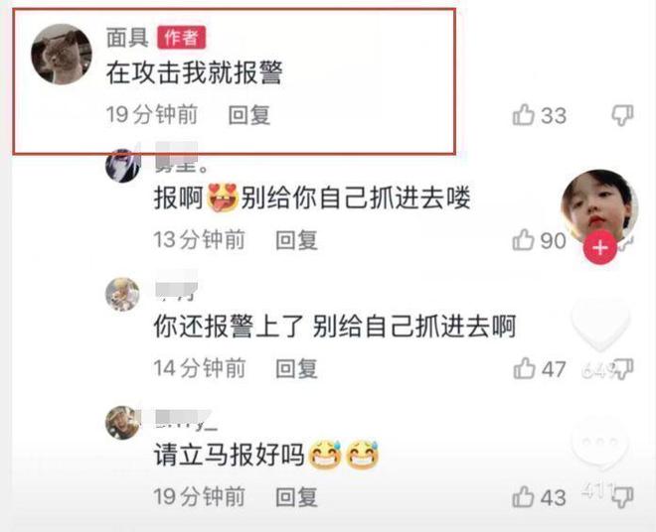656x532 pixels.
Task: Tap the faded heart like icon
Action: [x=600, y=326]
